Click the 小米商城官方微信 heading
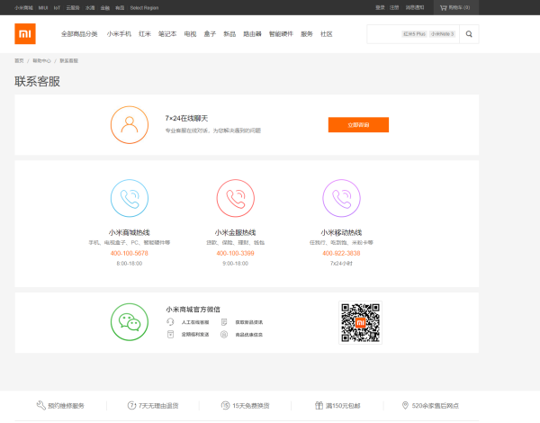 click(x=193, y=309)
